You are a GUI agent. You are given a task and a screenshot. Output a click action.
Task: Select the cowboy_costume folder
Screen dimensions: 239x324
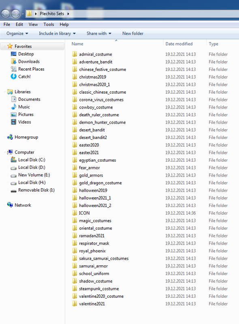[x=96, y=107]
